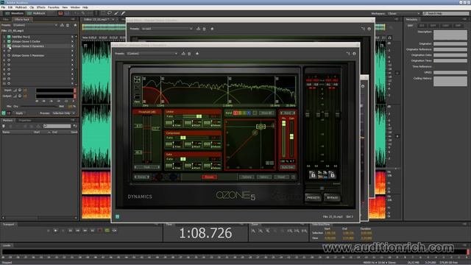Click the Effects Rack favorite star icon
Screen dimensions: 471x265
(75, 25)
